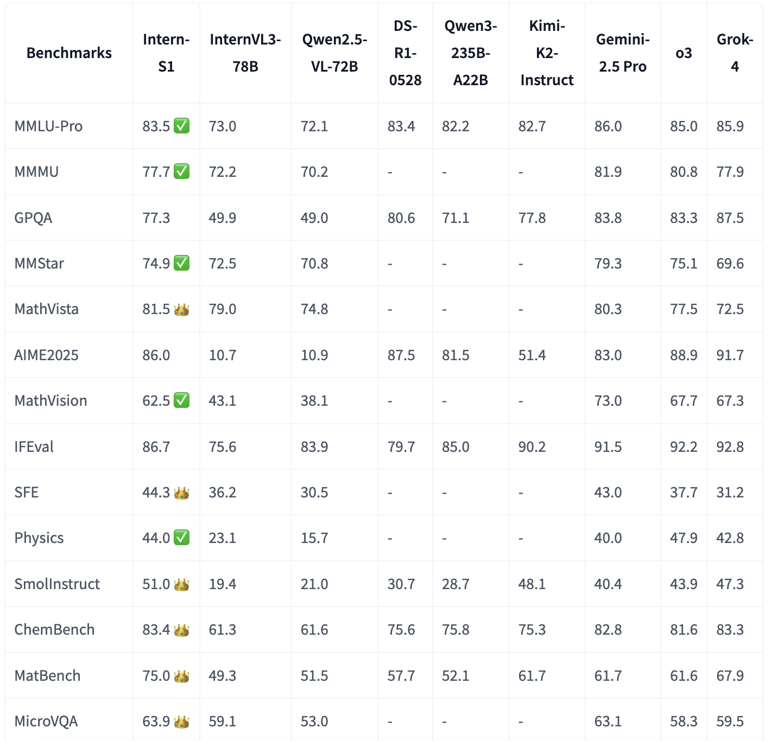Click the Grok-4 column header

click(735, 53)
